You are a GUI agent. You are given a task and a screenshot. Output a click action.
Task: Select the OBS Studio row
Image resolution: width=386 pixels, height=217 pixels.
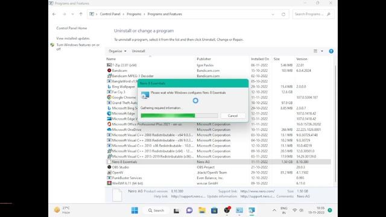pos(218,167)
